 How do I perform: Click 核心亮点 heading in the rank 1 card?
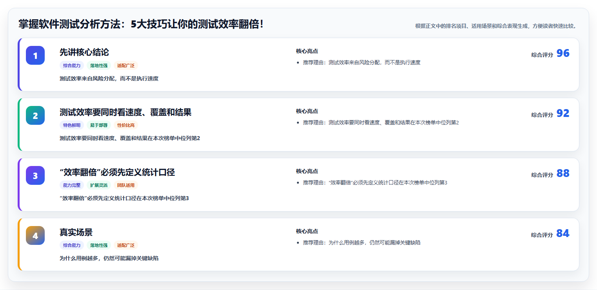pos(307,51)
